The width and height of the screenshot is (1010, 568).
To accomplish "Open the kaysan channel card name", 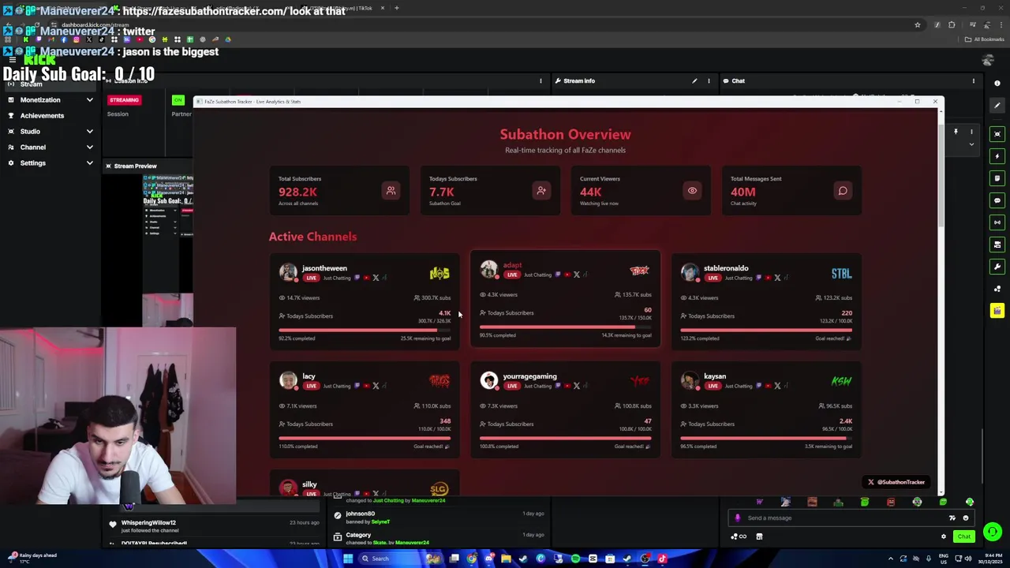I will (715, 376).
